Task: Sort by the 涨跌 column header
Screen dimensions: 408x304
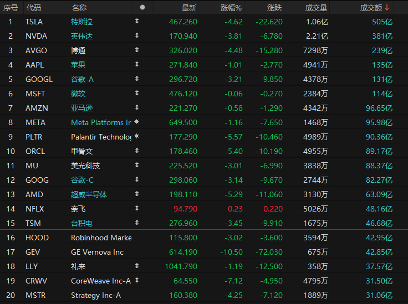Action: [274, 8]
